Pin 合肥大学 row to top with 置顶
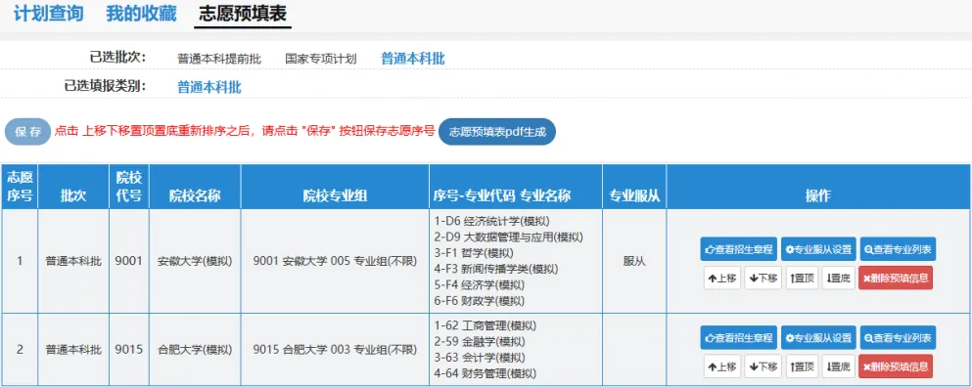The width and height of the screenshot is (972, 387). (802, 365)
